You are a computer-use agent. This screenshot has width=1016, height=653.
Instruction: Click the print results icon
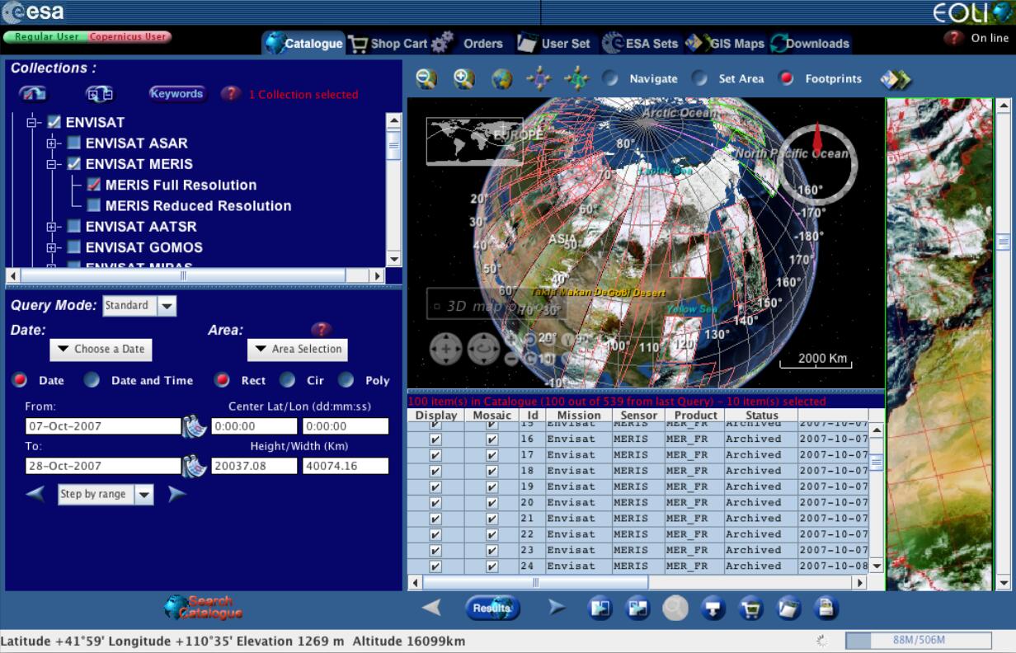[x=825, y=608]
